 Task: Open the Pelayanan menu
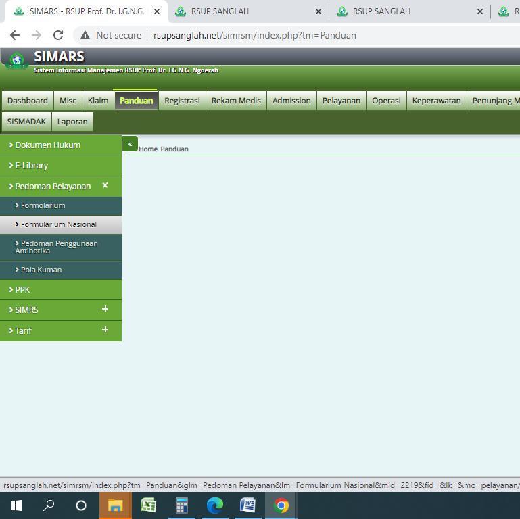pos(341,101)
